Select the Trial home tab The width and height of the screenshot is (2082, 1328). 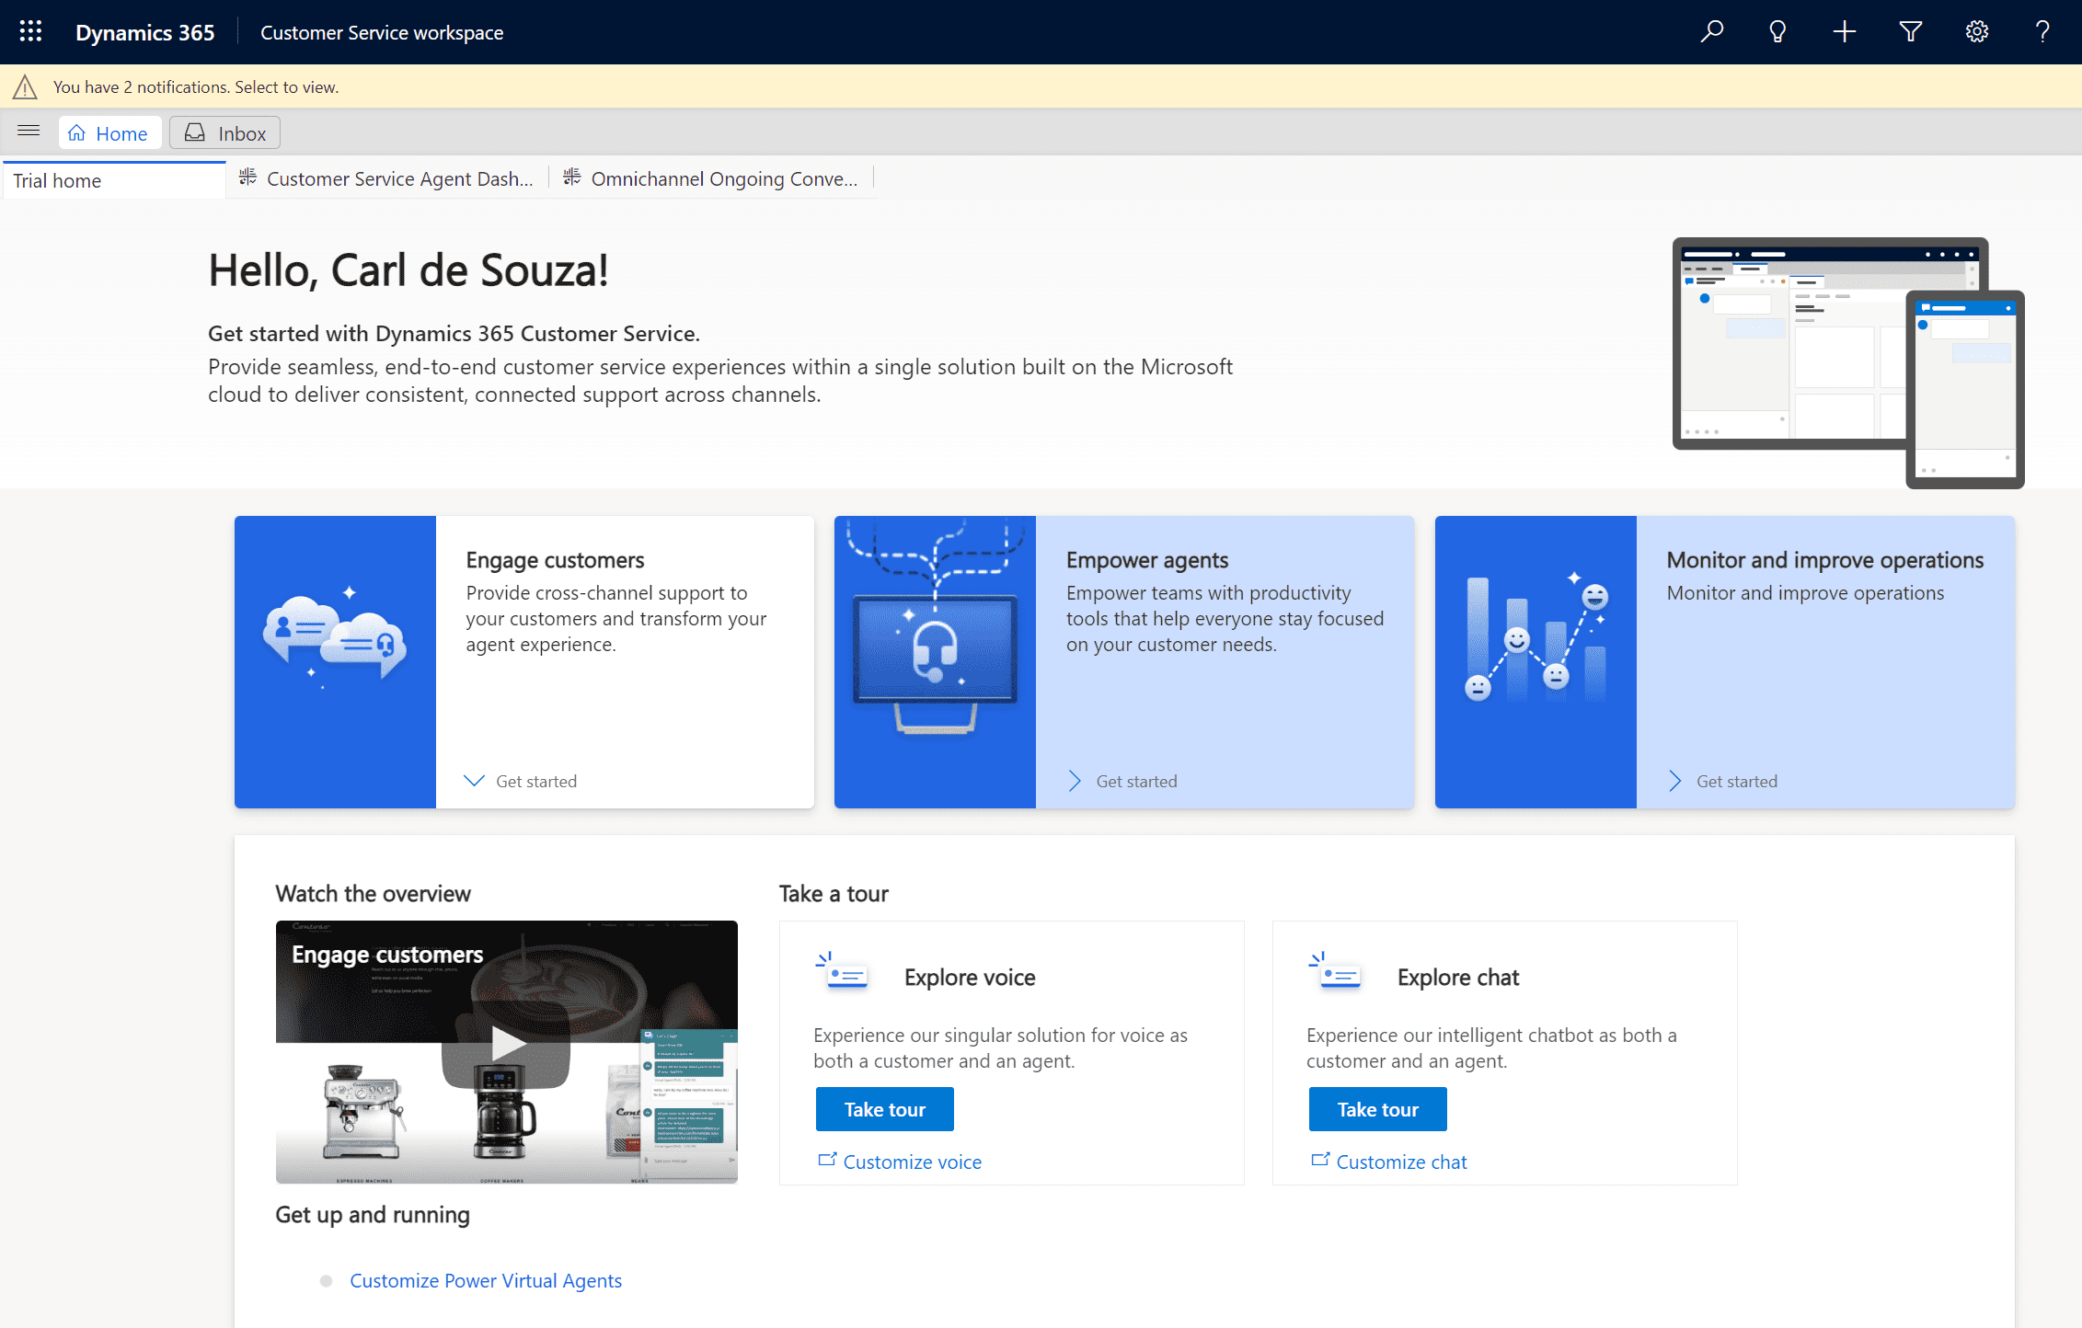click(x=114, y=180)
